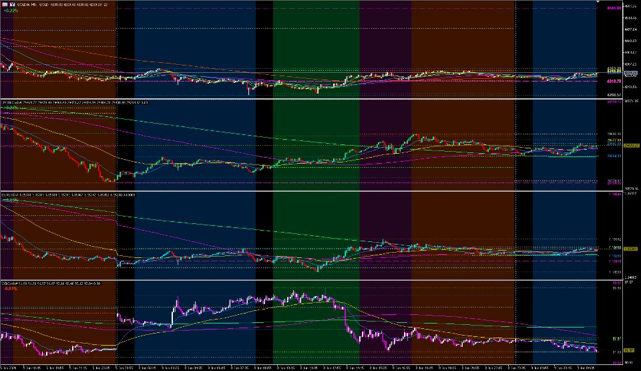
Task: Click the gold chart current price tag
Action: tap(631, 74)
